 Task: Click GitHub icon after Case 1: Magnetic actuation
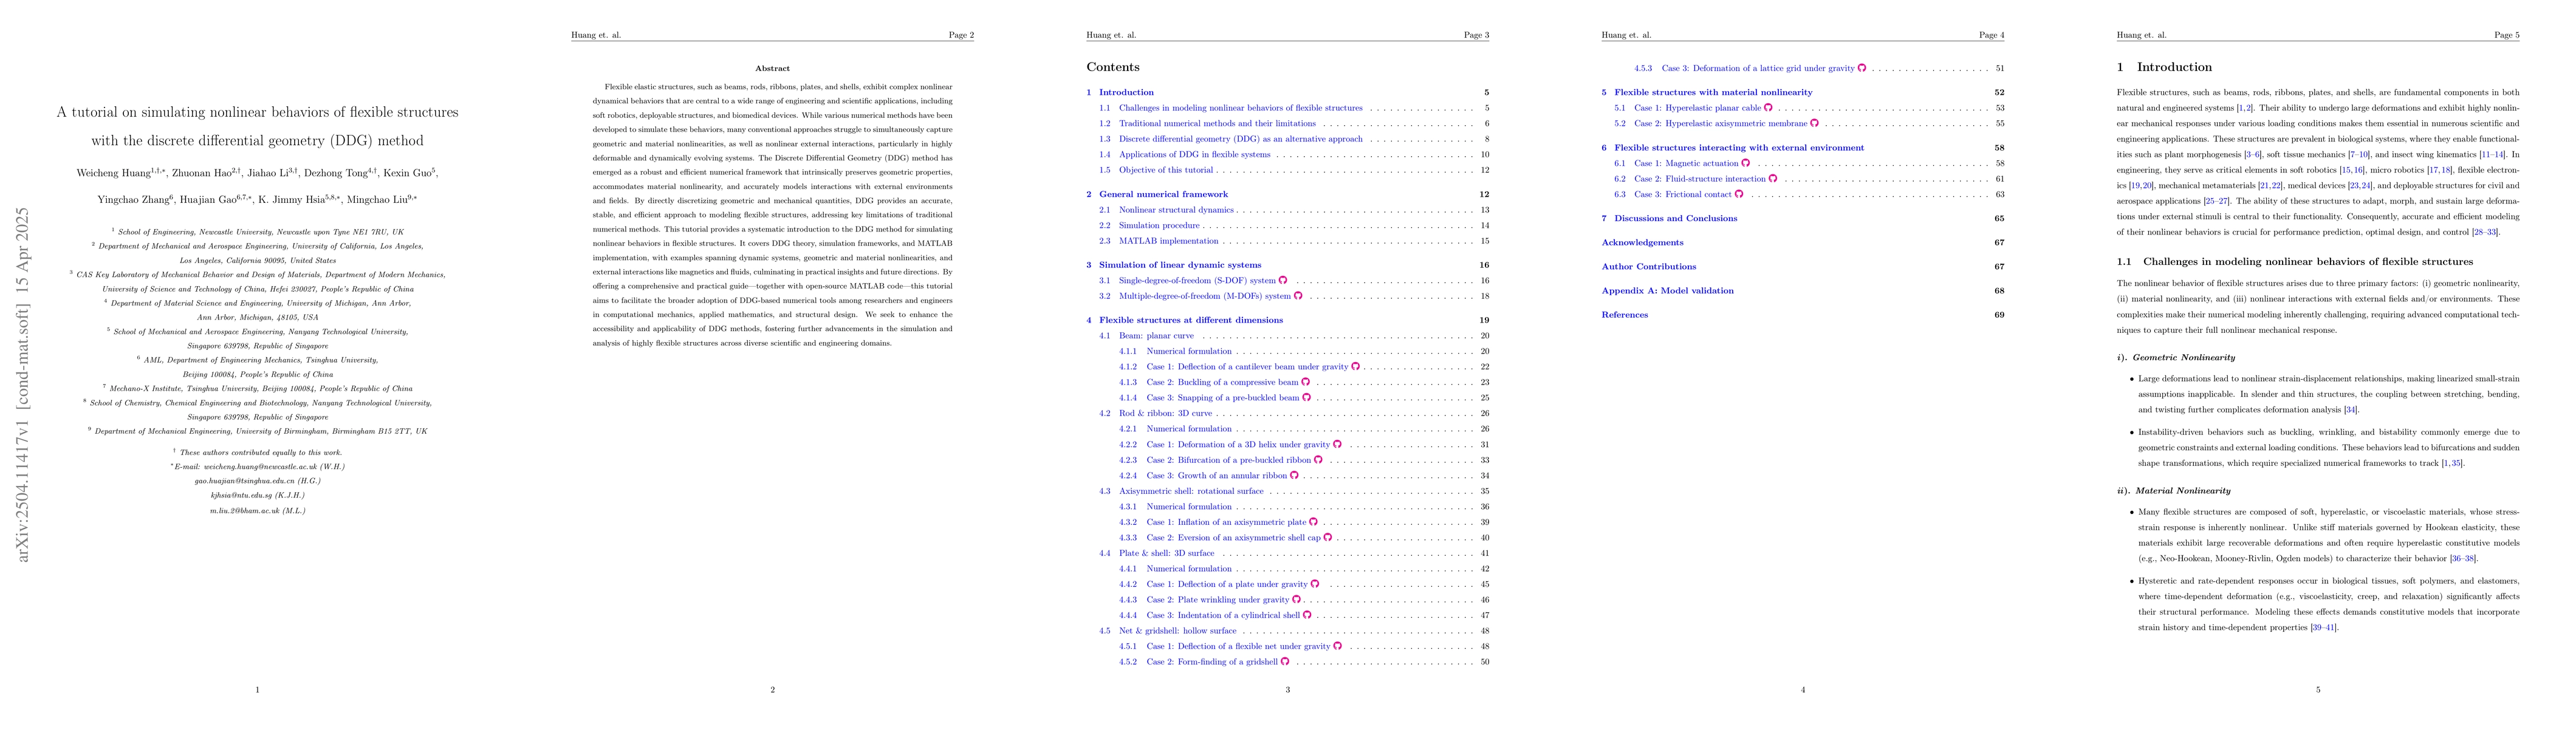click(x=1746, y=163)
